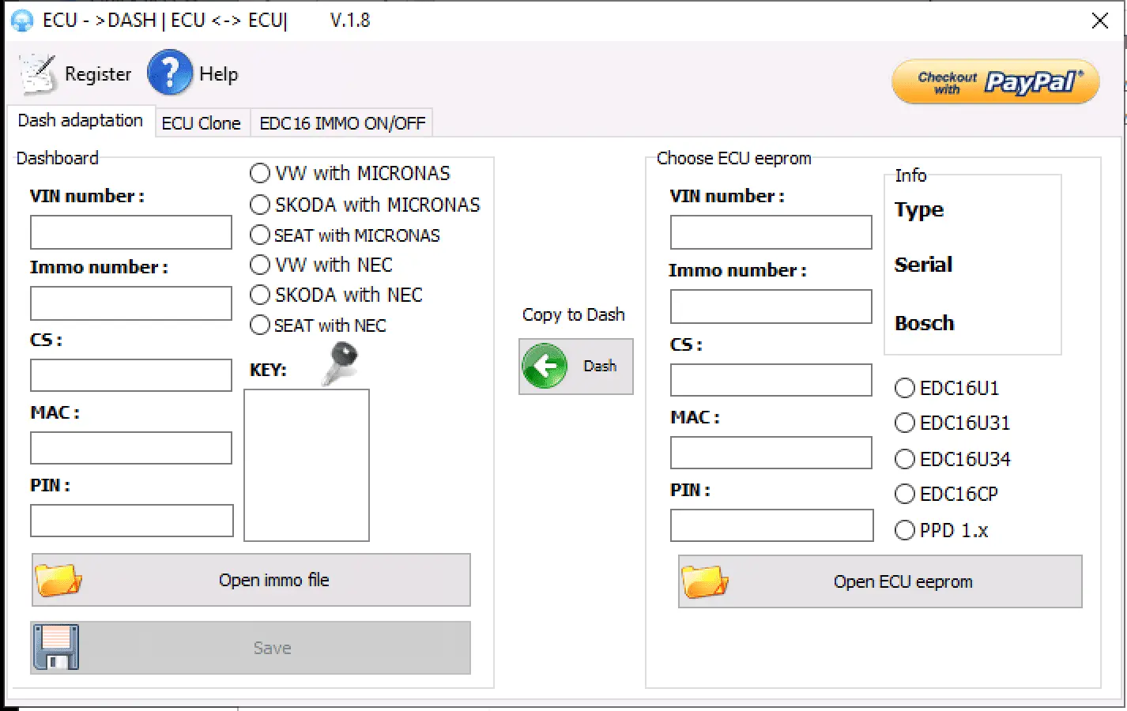This screenshot has height=711, width=1127.
Task: Click the Register label in the toolbar
Action: [x=98, y=74]
